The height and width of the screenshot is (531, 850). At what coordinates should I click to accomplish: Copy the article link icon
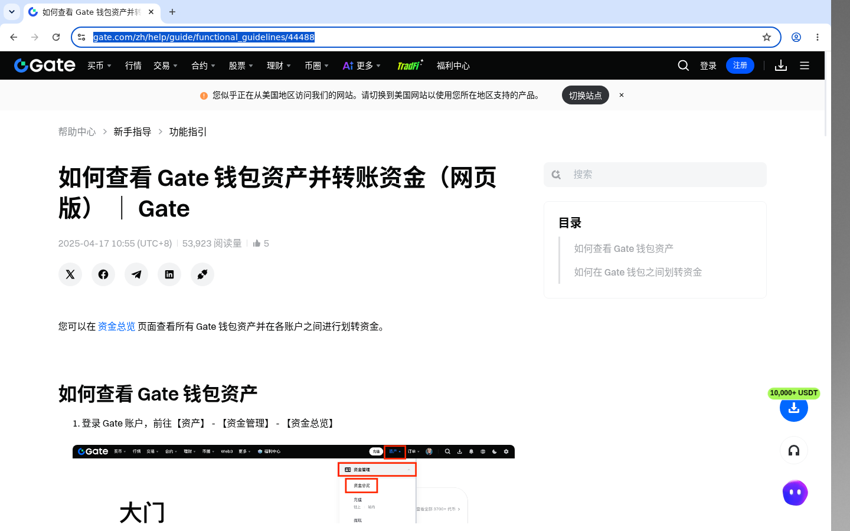[x=202, y=274]
